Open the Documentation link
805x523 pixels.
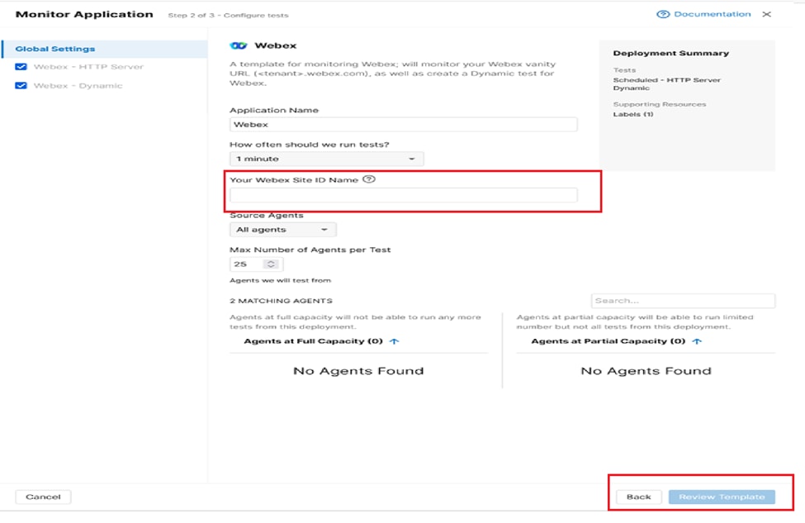pos(712,14)
